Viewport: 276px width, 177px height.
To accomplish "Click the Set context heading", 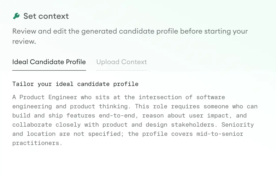I will click(x=46, y=16).
